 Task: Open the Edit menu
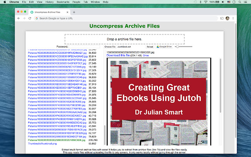(x=31, y=2)
